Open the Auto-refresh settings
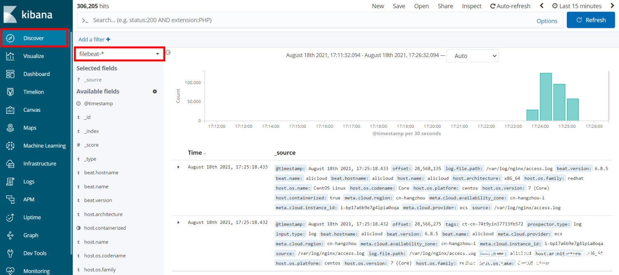Image resolution: width=619 pixels, height=275 pixels. (510, 6)
